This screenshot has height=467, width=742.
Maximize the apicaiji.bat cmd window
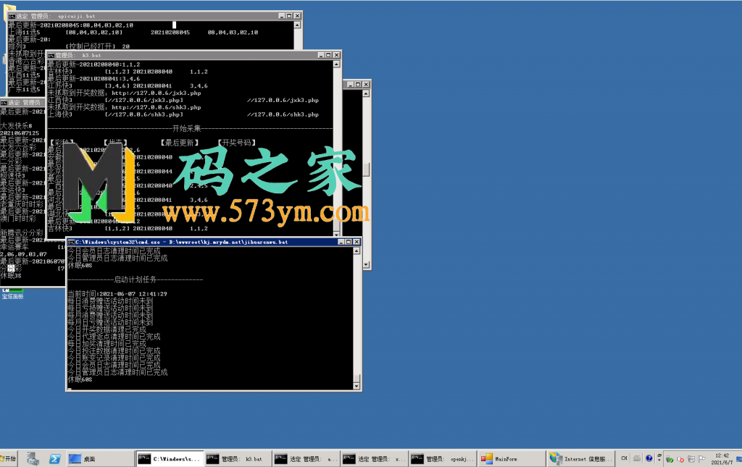pos(289,16)
